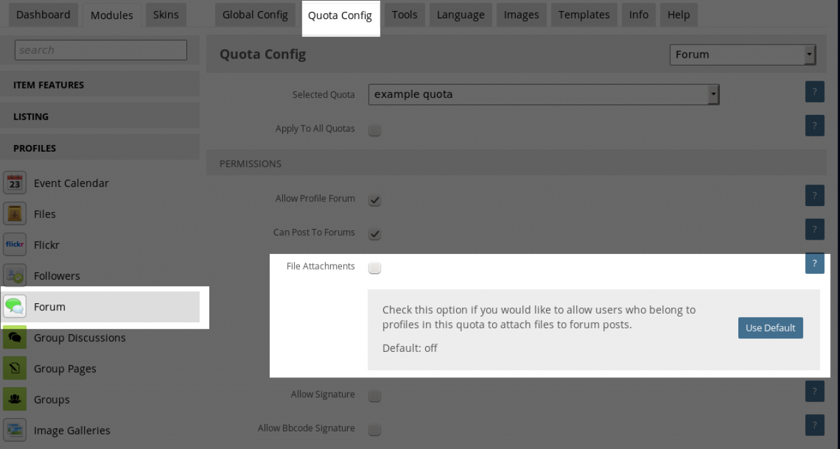Open the Selected Quota dropdown
840x449 pixels.
tap(544, 95)
